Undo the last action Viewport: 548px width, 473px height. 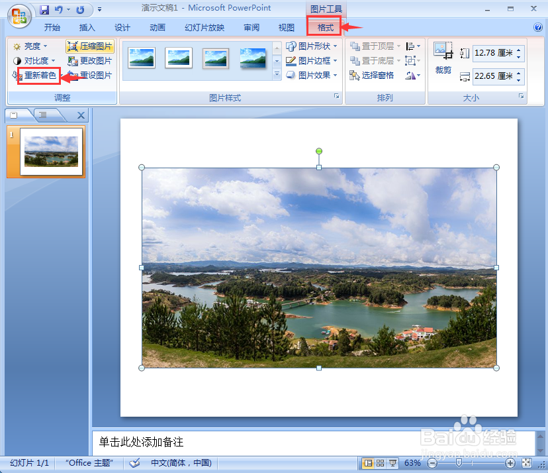58,9
